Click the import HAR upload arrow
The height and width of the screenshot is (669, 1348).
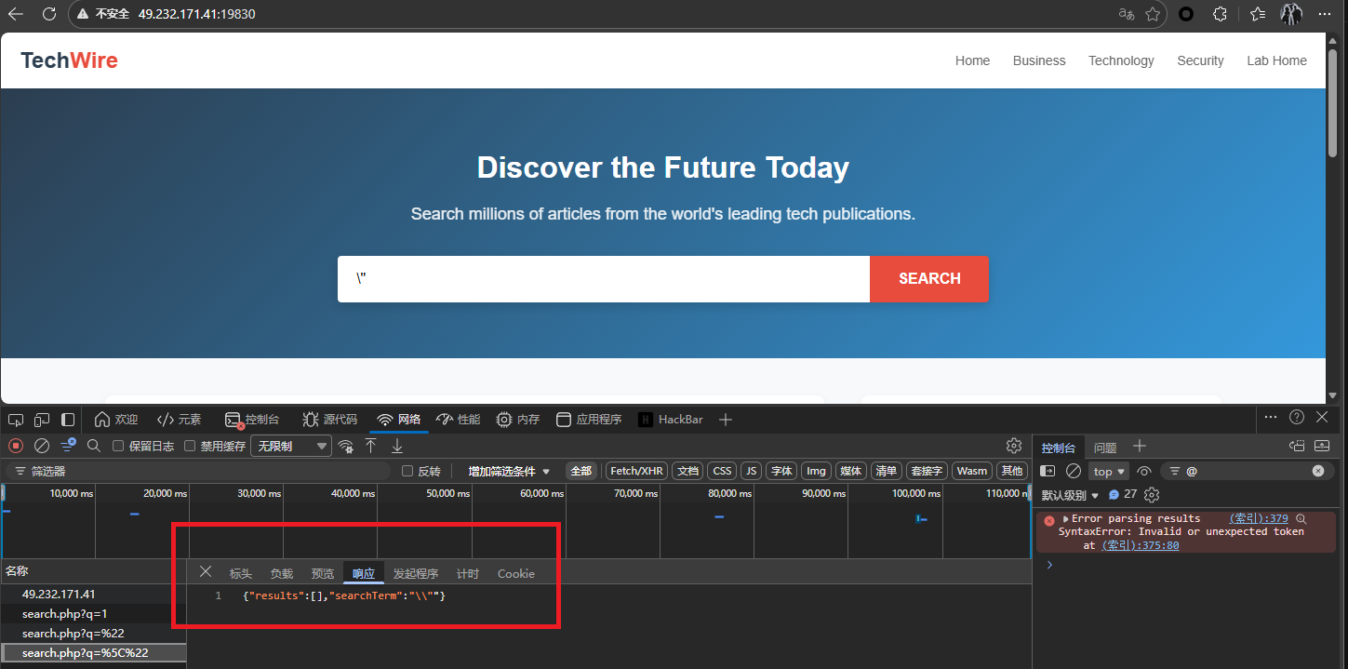[x=370, y=447]
